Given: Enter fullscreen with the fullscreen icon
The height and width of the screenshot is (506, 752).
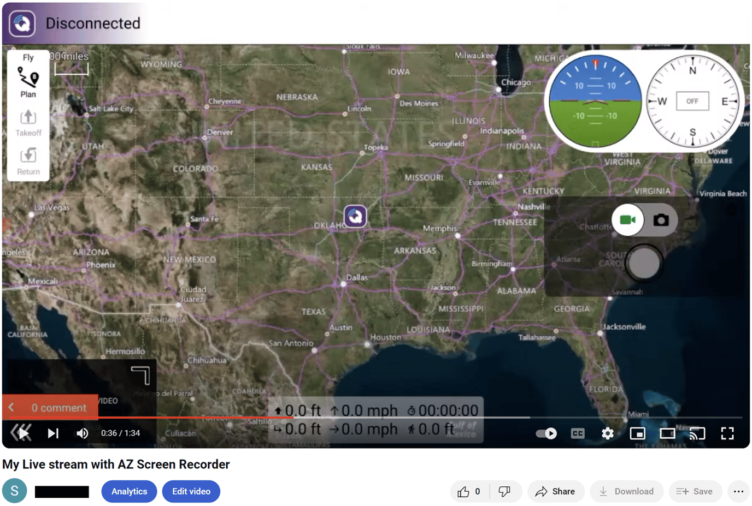Looking at the screenshot, I should point(727,433).
